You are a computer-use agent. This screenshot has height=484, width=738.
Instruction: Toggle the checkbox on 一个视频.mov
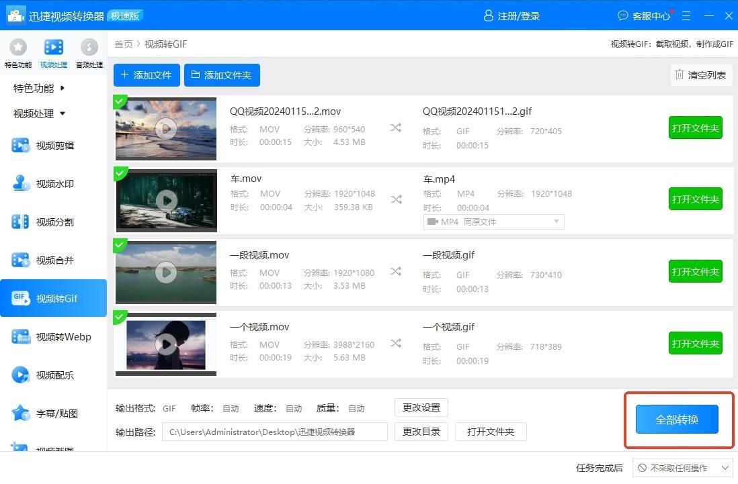point(120,317)
